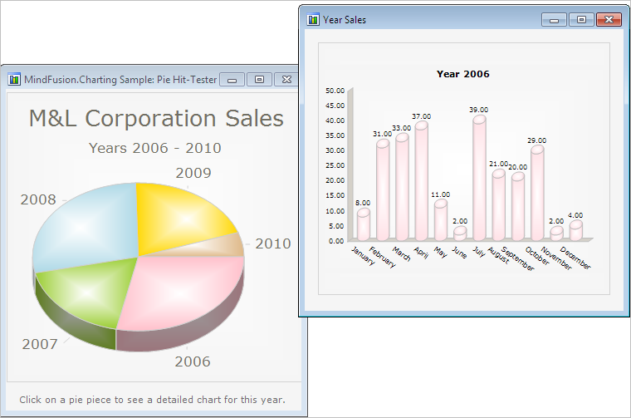Select the April bar with value 37.00
This screenshot has height=418, width=631.
(422, 181)
